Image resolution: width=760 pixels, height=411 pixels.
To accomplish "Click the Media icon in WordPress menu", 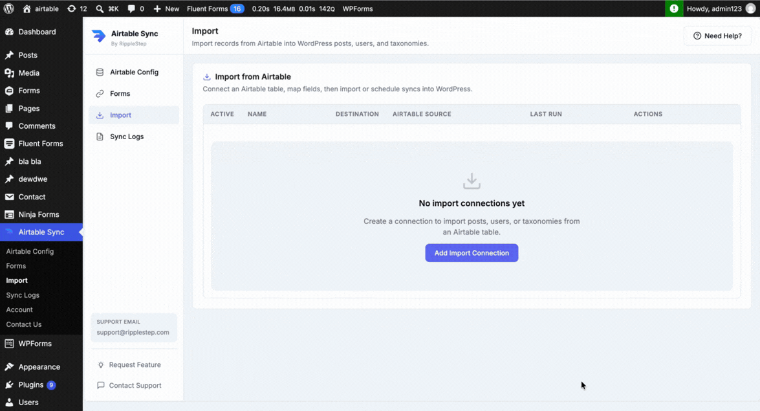I will (x=9, y=72).
